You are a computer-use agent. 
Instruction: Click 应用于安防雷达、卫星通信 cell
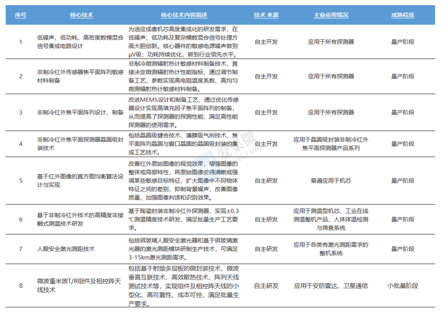click(x=331, y=285)
